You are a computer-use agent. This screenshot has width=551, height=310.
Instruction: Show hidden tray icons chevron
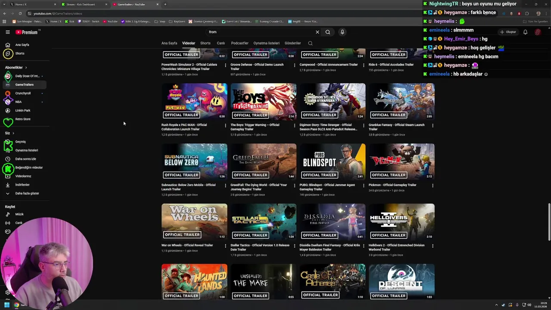496,305
